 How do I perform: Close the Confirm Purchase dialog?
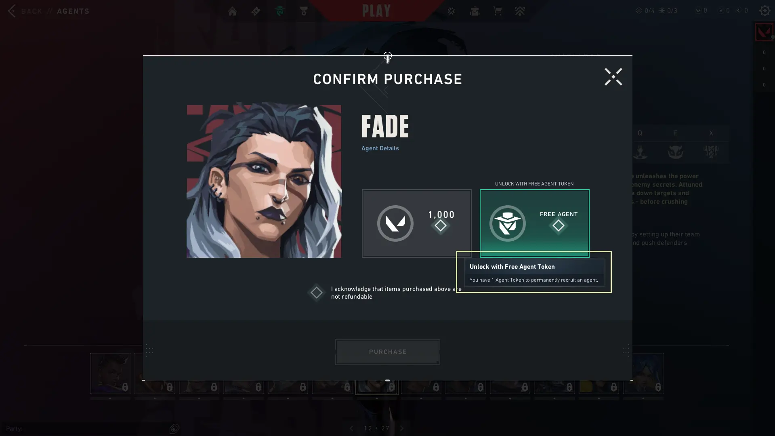point(613,77)
